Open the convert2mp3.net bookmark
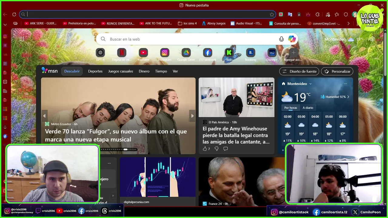 click(x=324, y=23)
